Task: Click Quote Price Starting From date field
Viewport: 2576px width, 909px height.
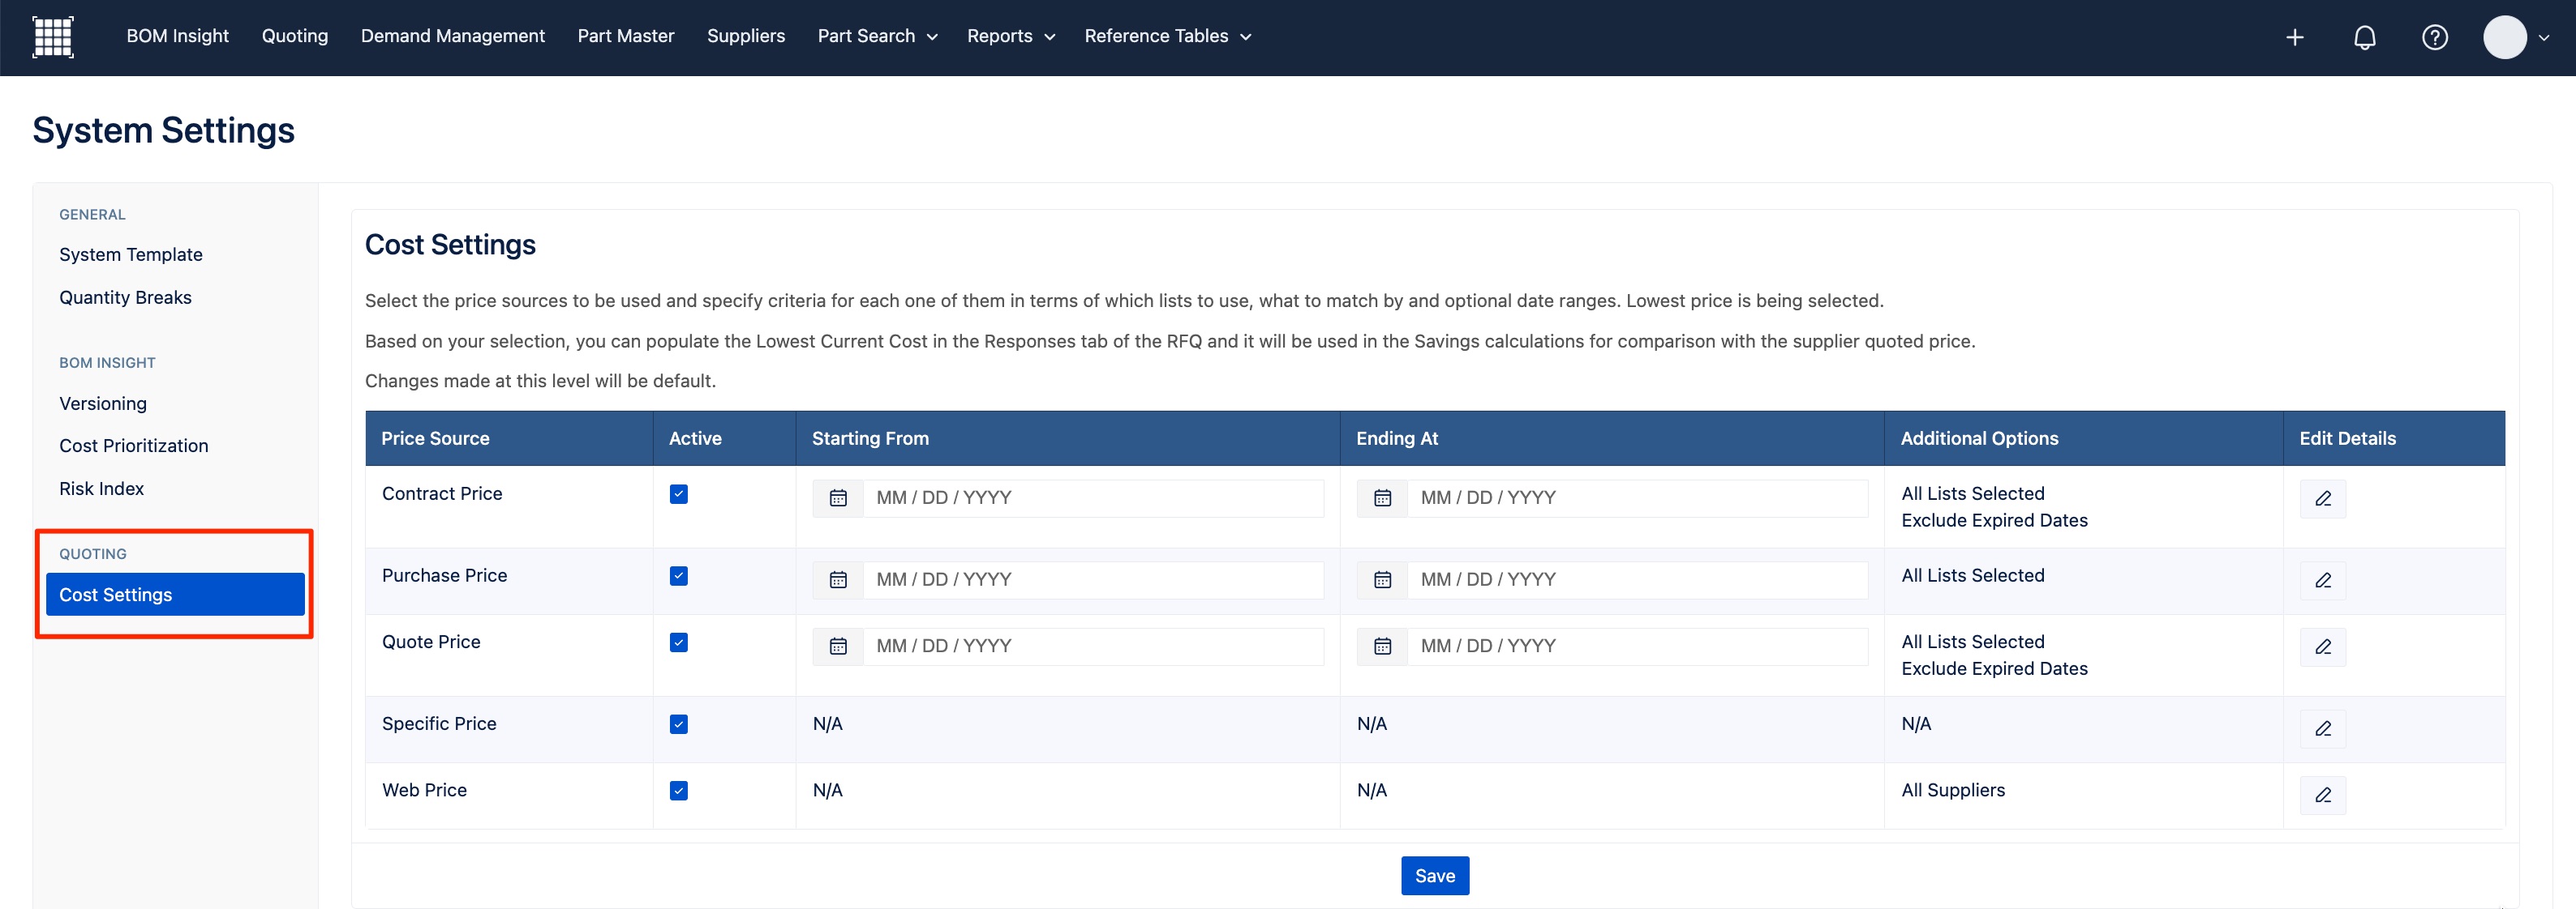Action: coord(1093,647)
